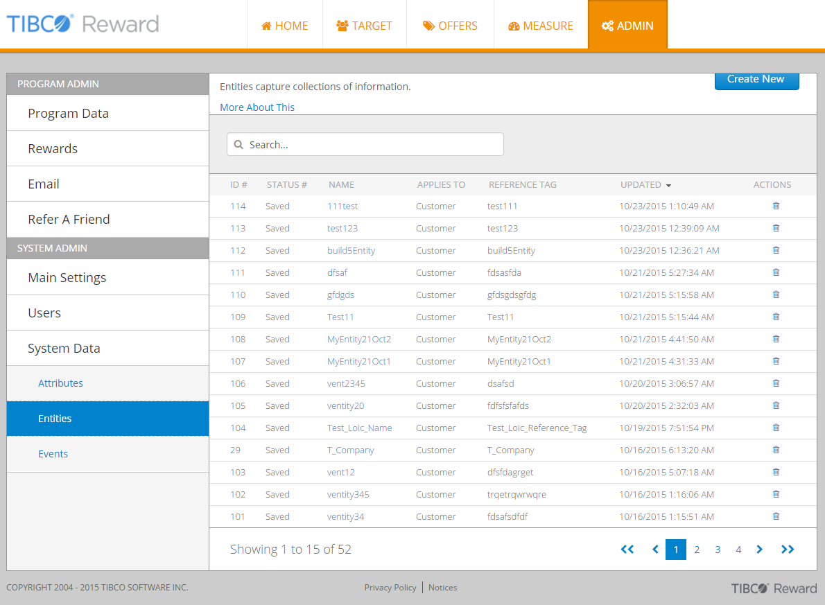Jump to first page with double-left arrows

627,550
